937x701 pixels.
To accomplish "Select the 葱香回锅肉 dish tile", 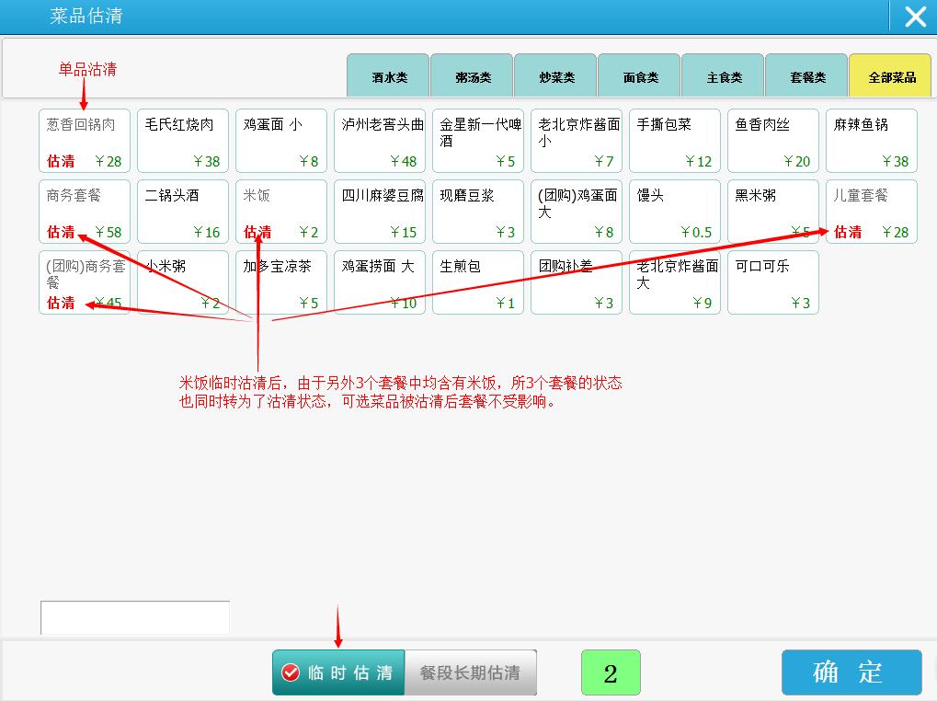I will (85, 141).
